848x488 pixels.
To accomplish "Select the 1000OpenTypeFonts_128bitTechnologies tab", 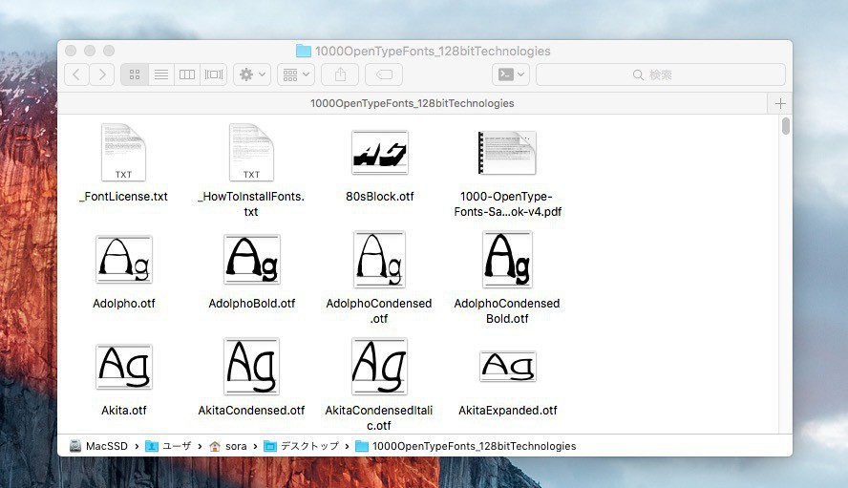I will tap(413, 103).
